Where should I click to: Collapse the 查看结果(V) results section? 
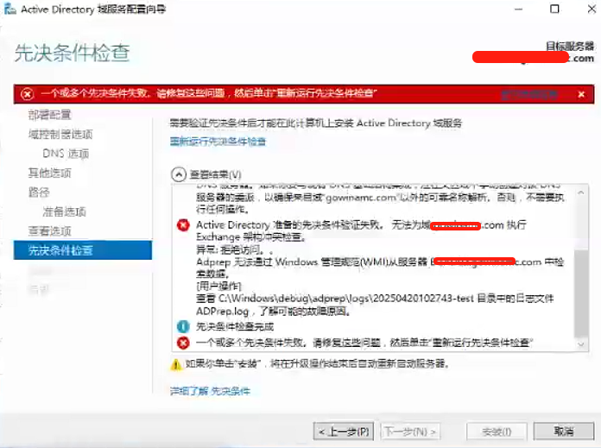click(178, 174)
